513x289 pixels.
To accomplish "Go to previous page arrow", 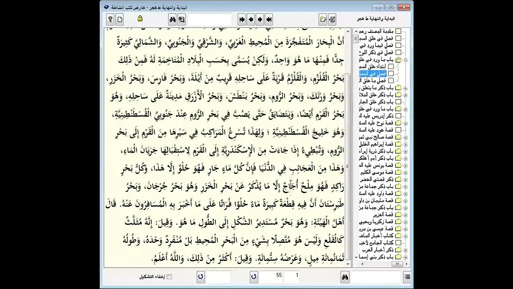I will click(251, 19).
